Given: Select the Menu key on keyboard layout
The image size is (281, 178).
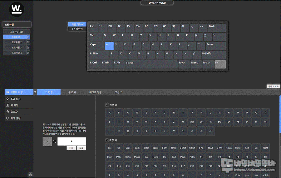Looking at the screenshot, I should pos(196,64).
